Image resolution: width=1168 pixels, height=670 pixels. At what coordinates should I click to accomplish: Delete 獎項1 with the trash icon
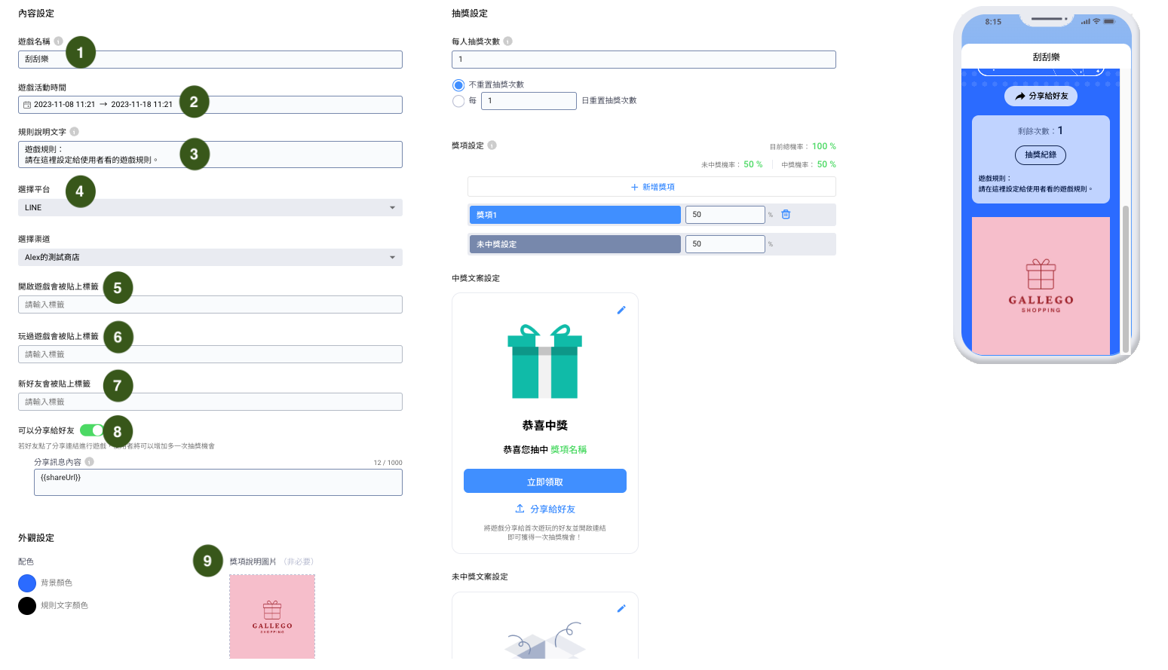click(786, 215)
